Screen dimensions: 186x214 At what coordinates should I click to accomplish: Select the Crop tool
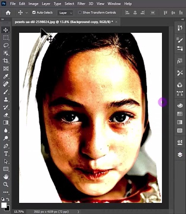[6, 61]
